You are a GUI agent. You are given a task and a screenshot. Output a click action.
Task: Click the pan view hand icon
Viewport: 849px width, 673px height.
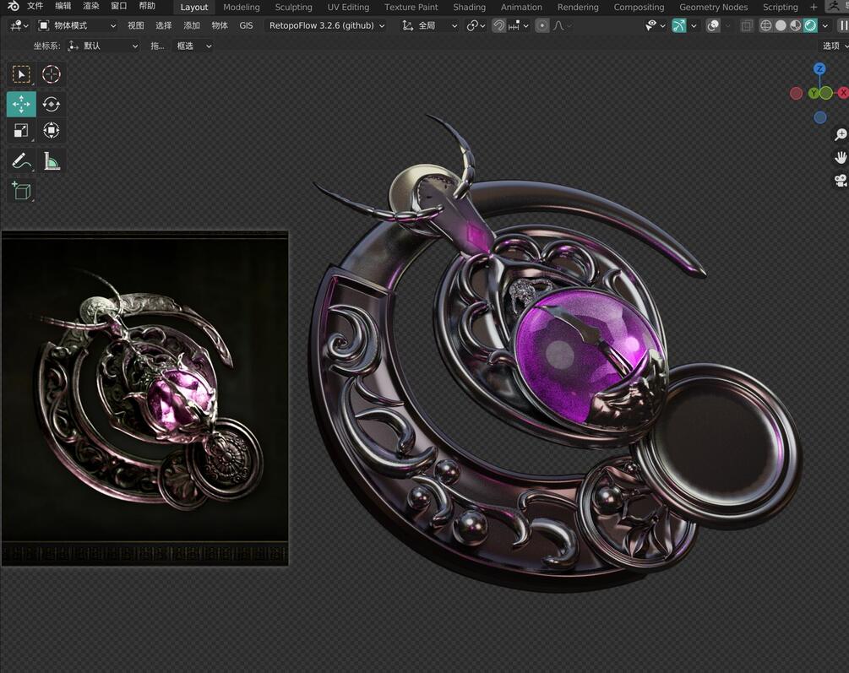841,158
